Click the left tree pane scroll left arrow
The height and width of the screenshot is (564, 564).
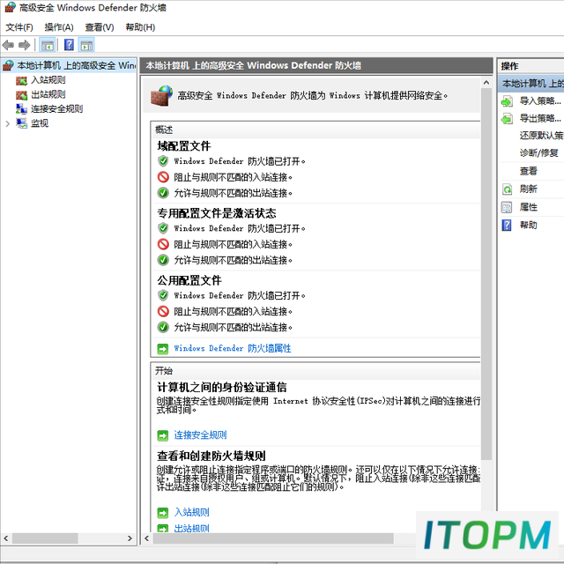coord(6,538)
